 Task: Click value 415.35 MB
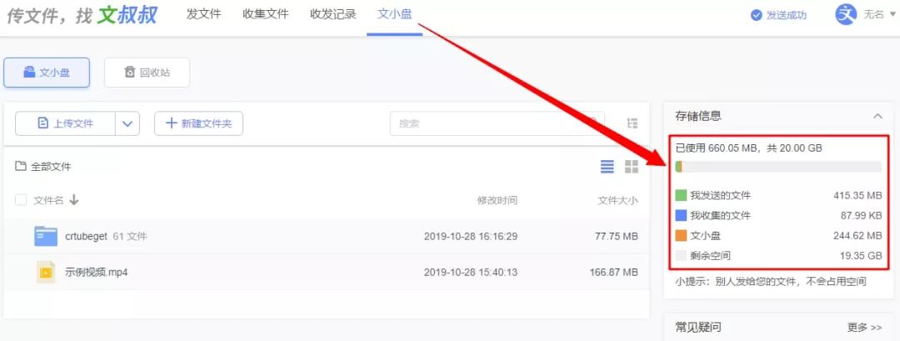[x=857, y=196]
